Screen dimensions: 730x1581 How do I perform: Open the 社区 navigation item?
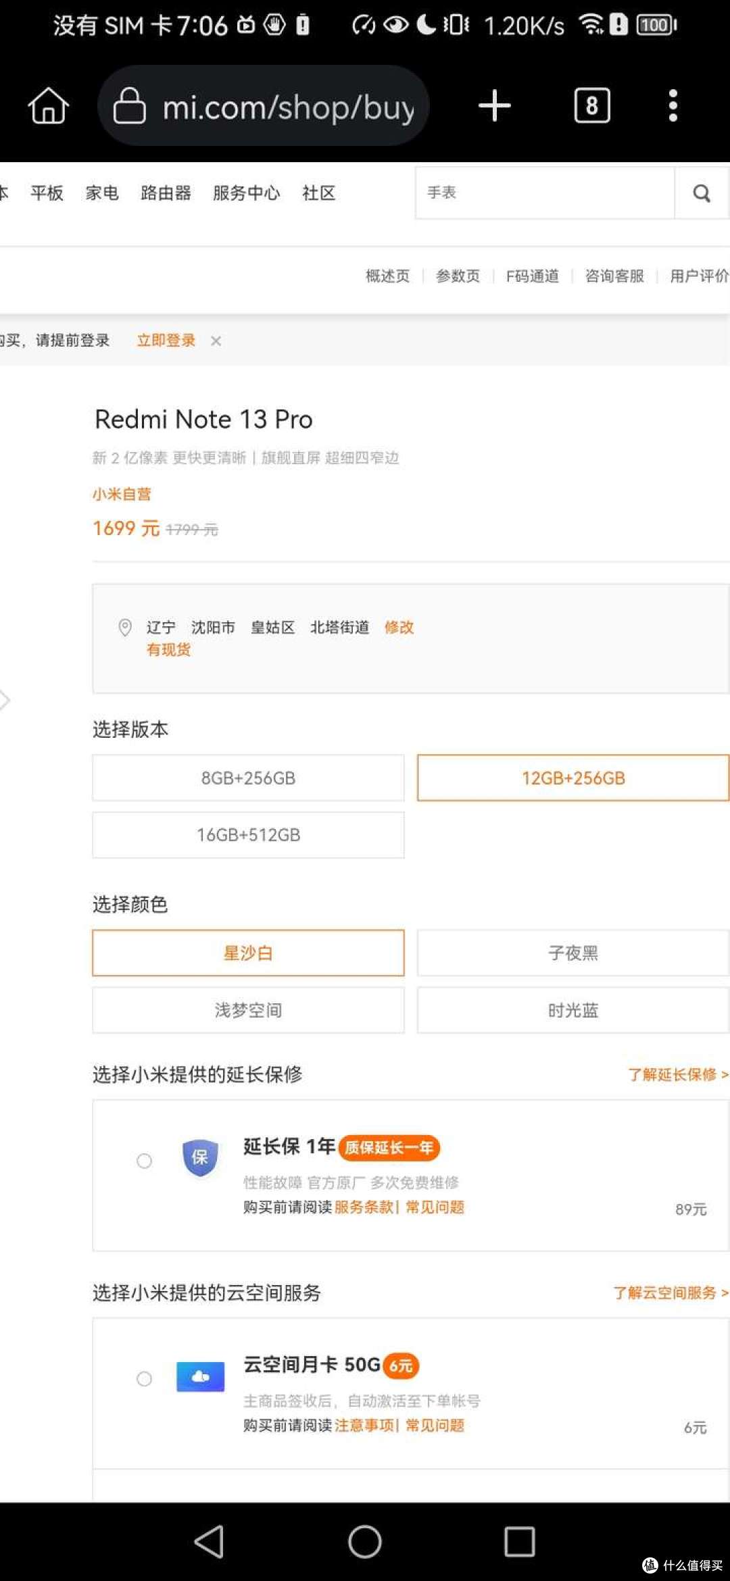318,193
